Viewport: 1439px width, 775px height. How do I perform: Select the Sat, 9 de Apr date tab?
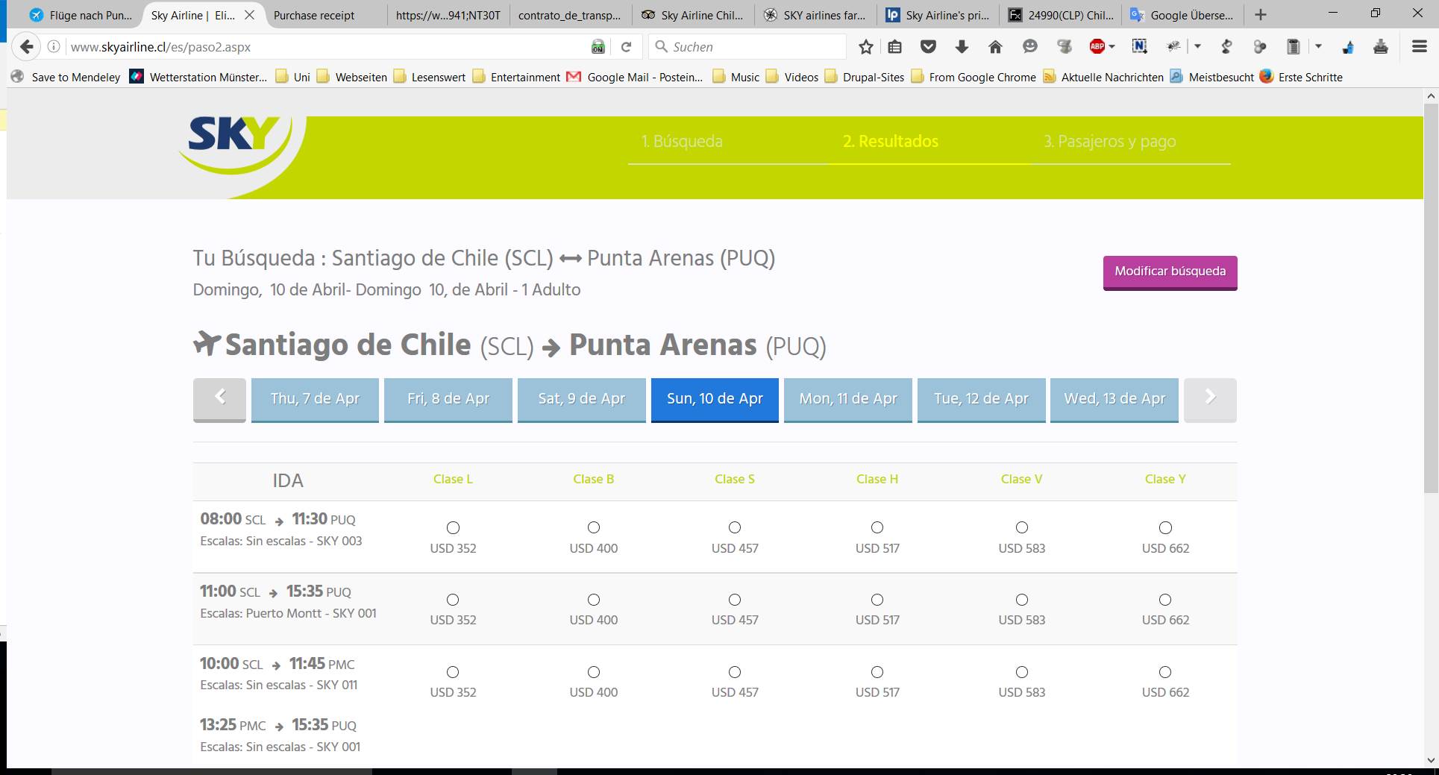(x=582, y=400)
